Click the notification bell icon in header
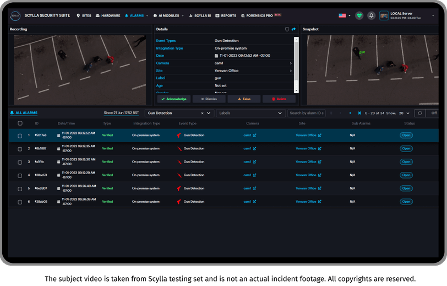Screen dimensions: 447x286 371,15
